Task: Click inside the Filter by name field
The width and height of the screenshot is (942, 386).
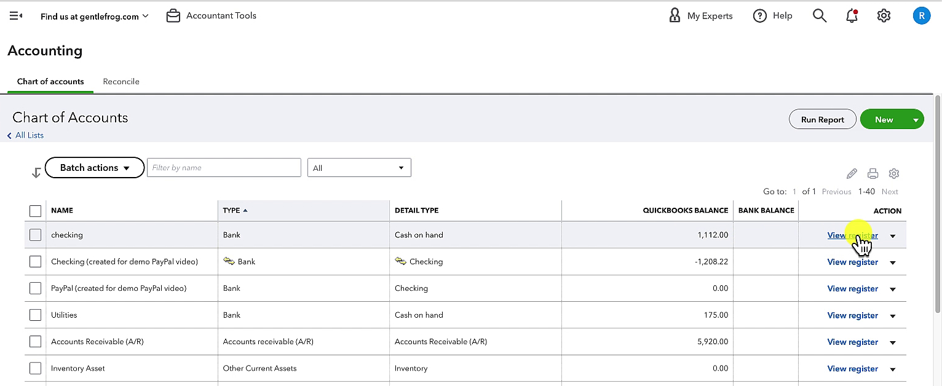Action: coord(224,168)
